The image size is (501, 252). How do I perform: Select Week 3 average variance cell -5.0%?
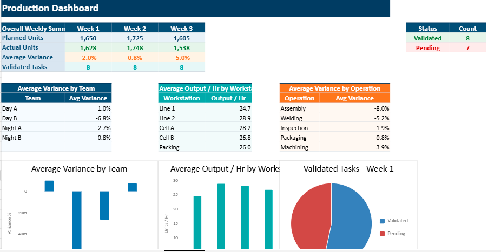coord(181,58)
